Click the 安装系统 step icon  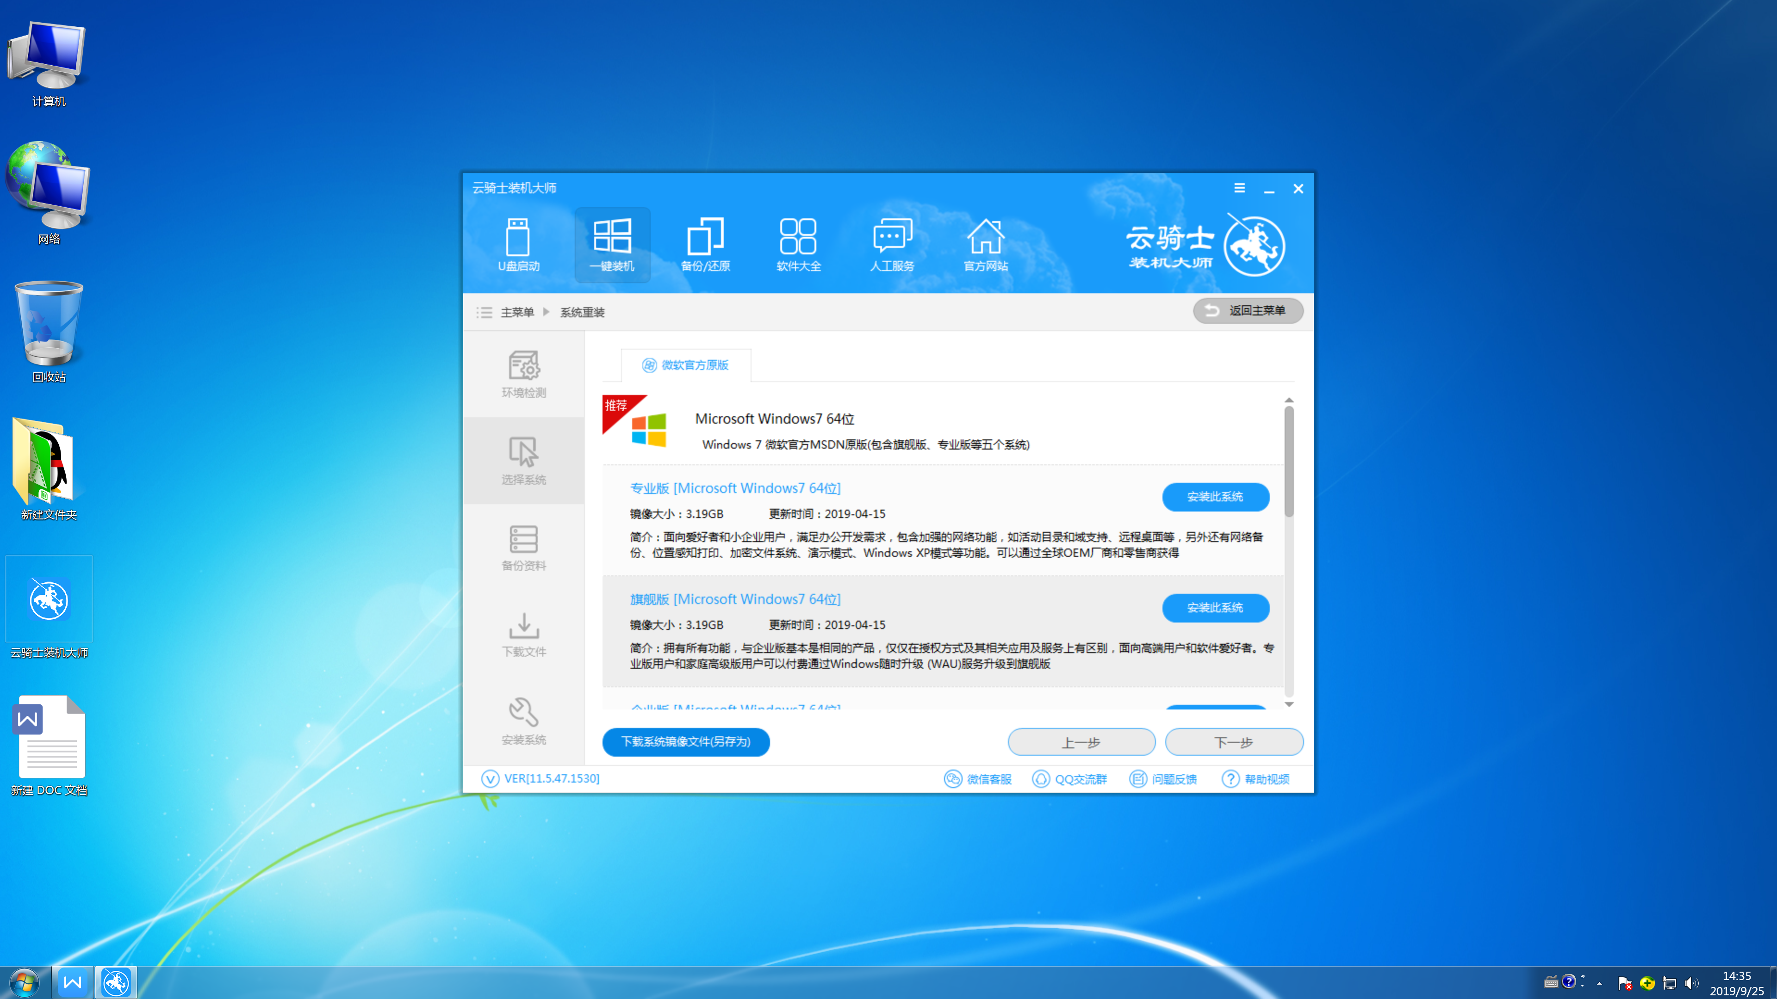523,721
